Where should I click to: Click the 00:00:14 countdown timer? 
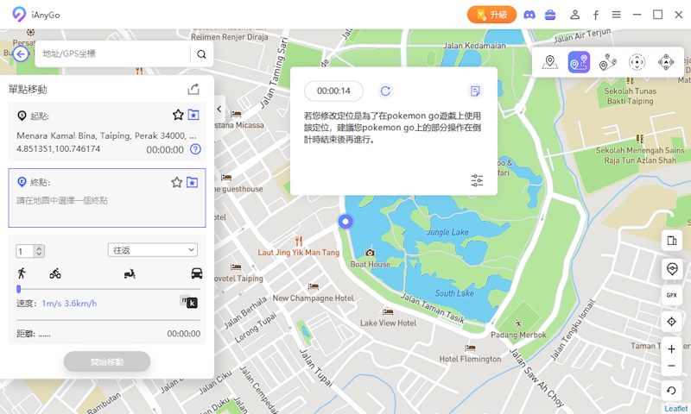click(333, 91)
